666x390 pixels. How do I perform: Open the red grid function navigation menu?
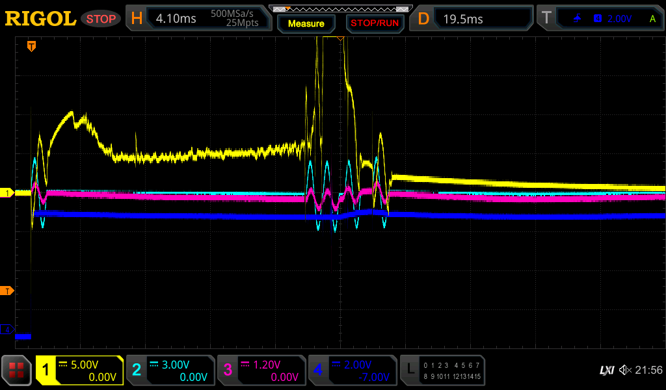click(x=17, y=370)
